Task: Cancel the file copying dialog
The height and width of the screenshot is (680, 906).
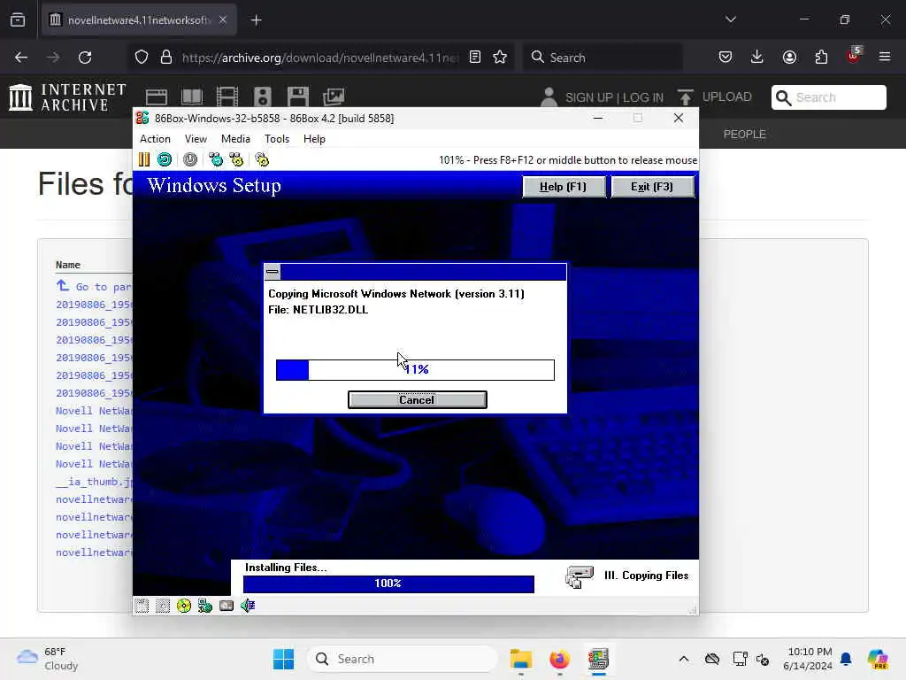Action: point(418,399)
